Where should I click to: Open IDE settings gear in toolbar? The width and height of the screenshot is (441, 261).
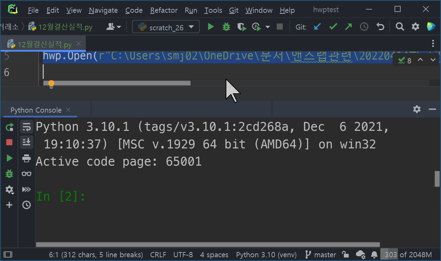coord(416,27)
